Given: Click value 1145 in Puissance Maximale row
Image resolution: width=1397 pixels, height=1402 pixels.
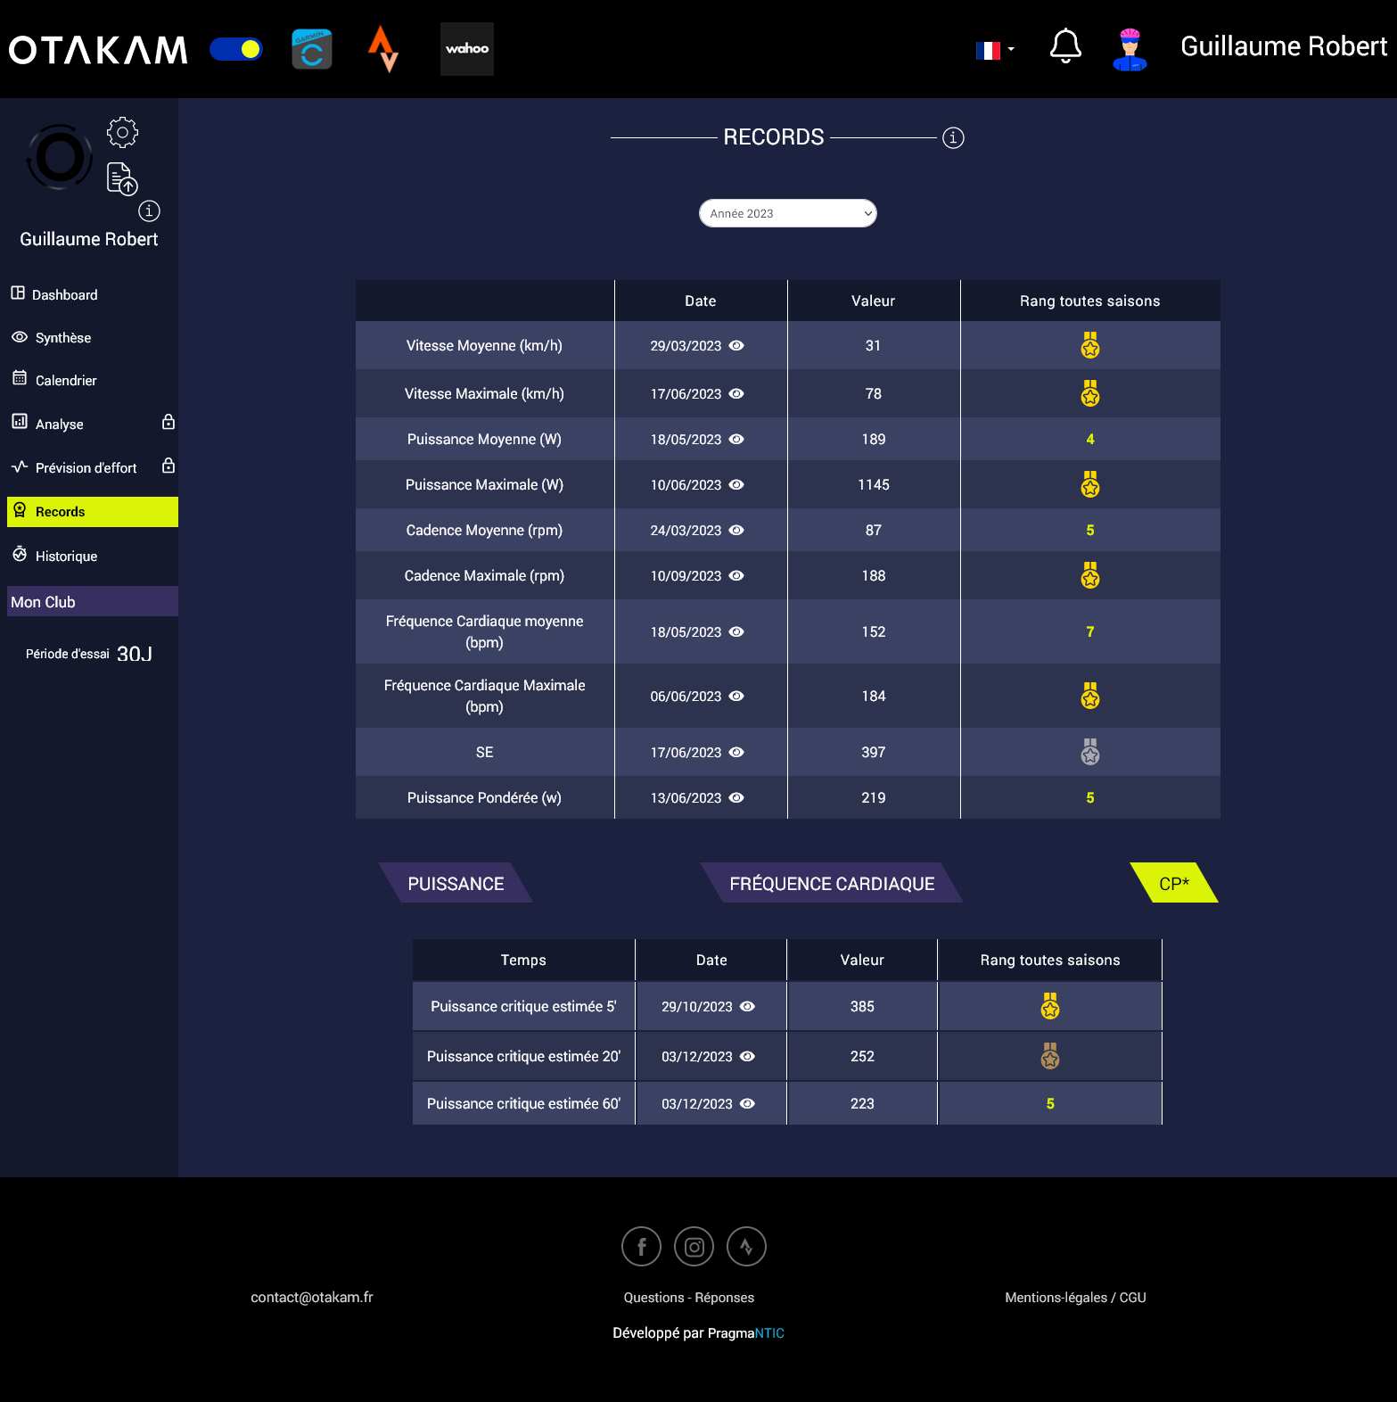Looking at the screenshot, I should click(874, 484).
